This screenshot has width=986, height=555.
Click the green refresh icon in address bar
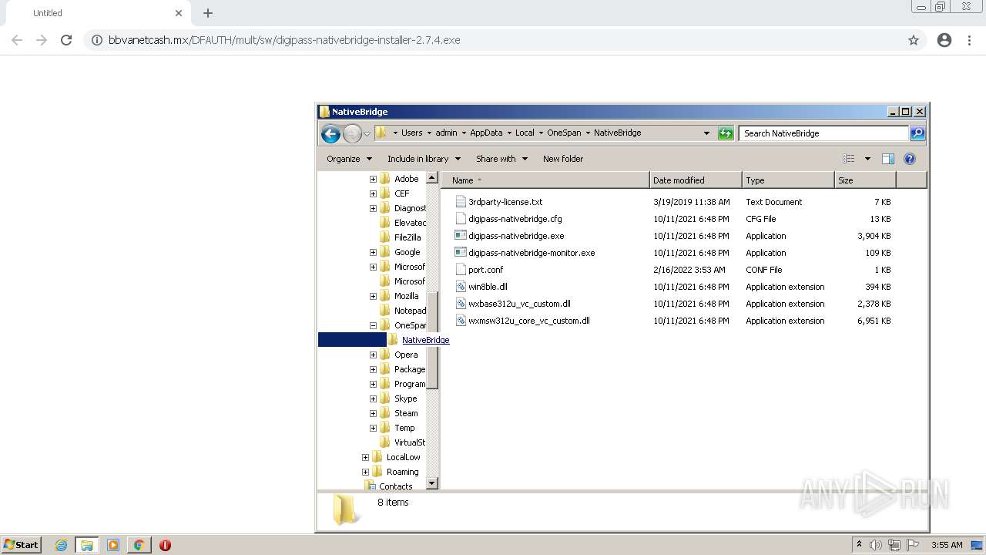point(726,133)
